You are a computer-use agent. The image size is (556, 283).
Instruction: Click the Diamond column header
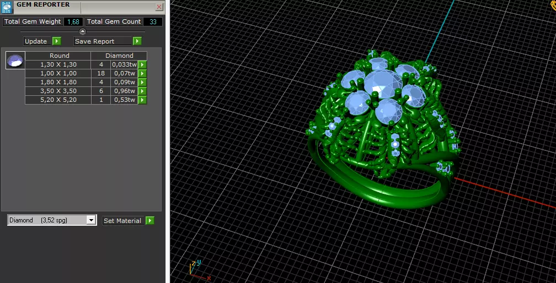[119, 56]
